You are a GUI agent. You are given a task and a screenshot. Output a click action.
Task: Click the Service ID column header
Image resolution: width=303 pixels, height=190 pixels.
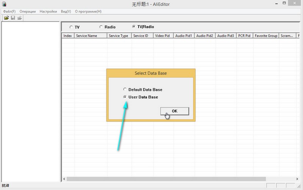[x=142, y=35]
